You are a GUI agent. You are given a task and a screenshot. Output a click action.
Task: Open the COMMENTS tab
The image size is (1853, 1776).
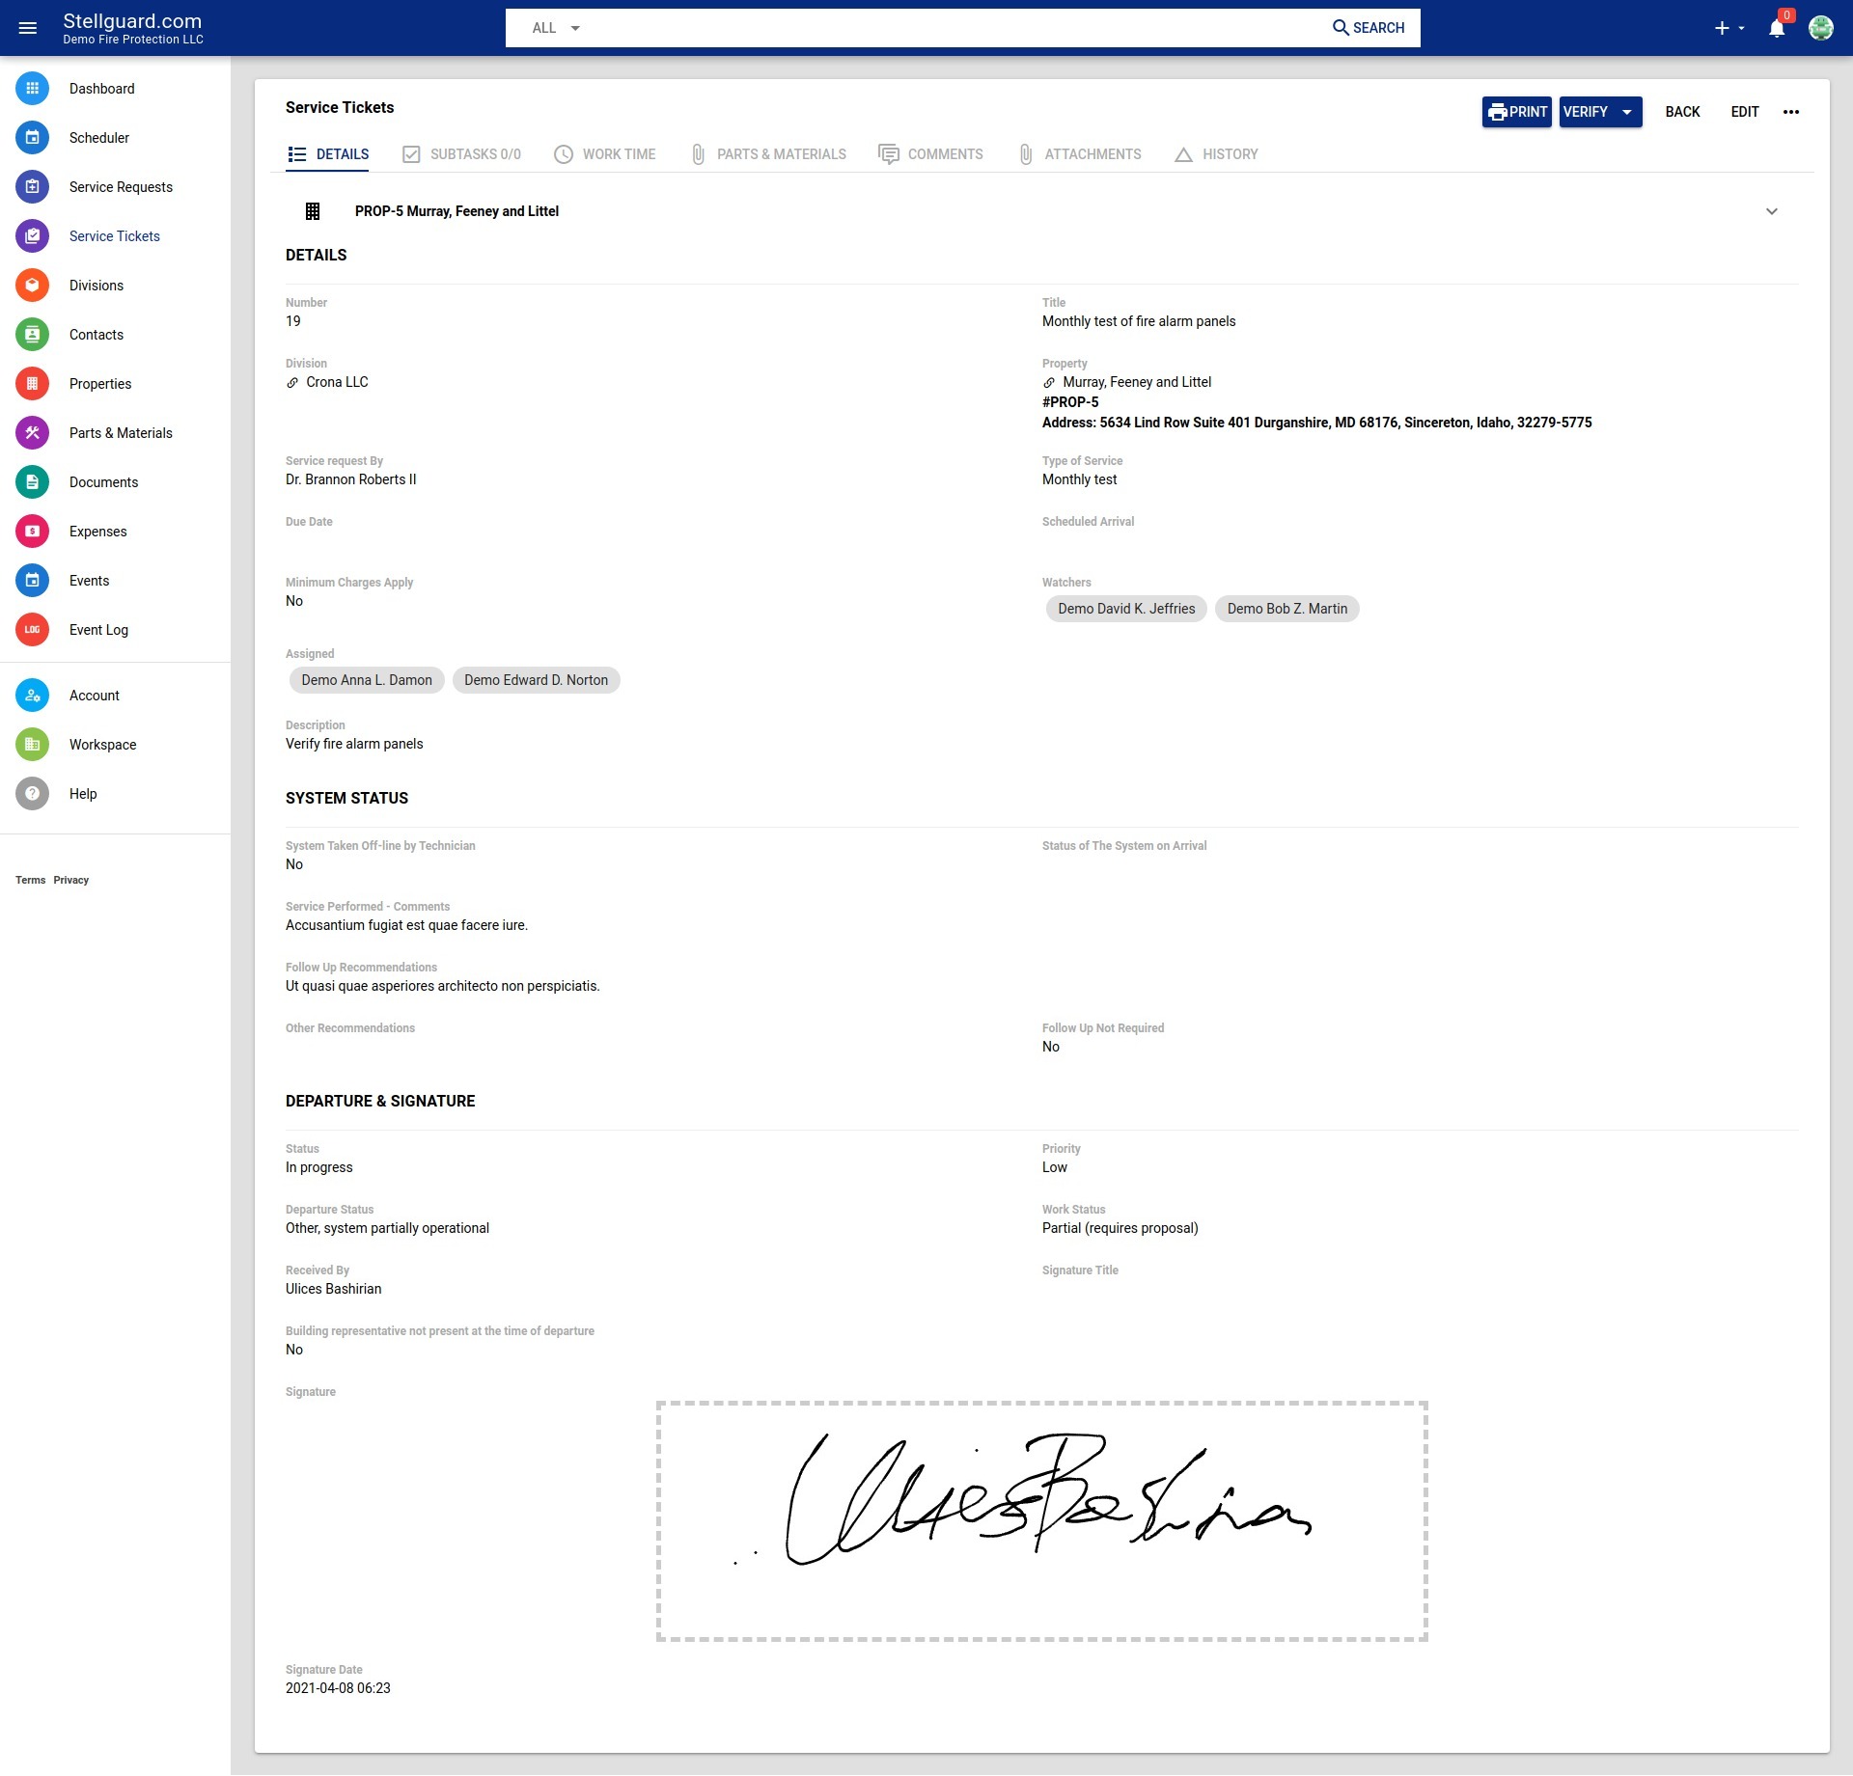pyautogui.click(x=930, y=154)
